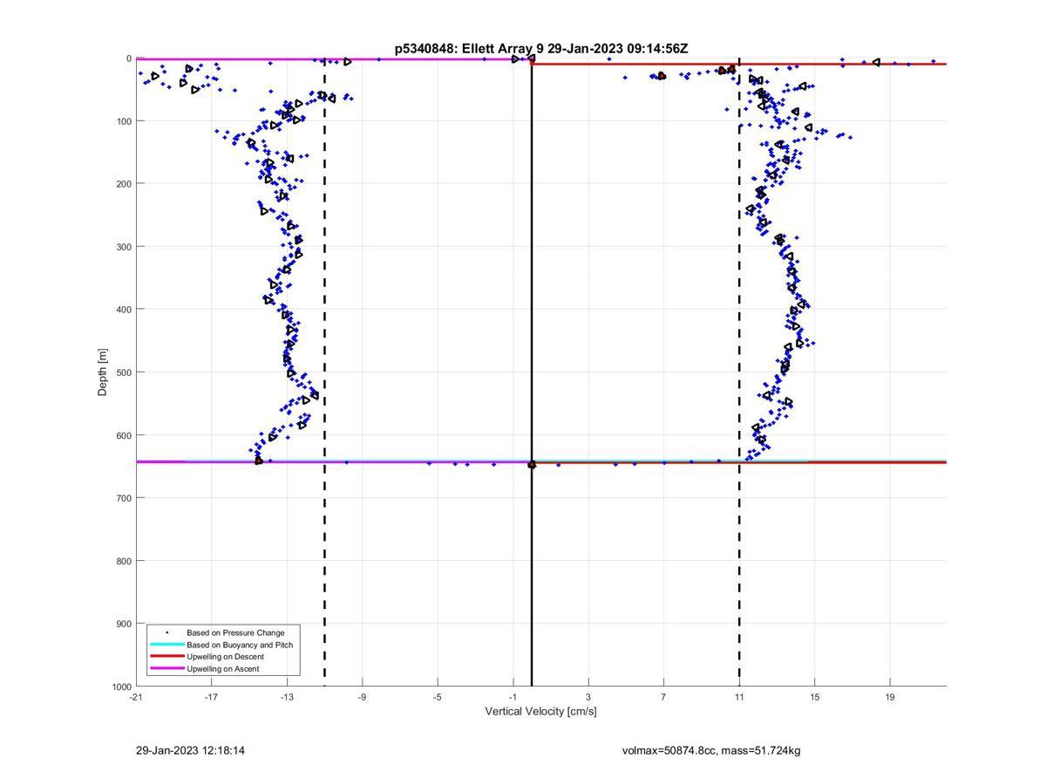1046x772 pixels.
Task: Click the red line swatch in legend
Action: 167,656
